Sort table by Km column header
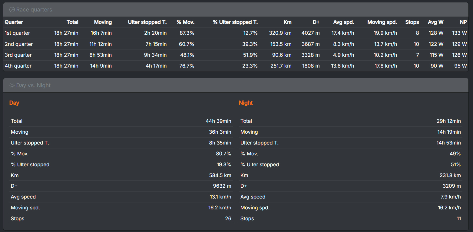The width and height of the screenshot is (473, 232). [287, 22]
